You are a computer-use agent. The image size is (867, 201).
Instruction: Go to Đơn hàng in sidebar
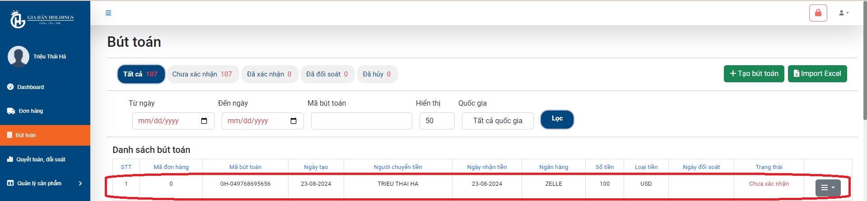(31, 111)
